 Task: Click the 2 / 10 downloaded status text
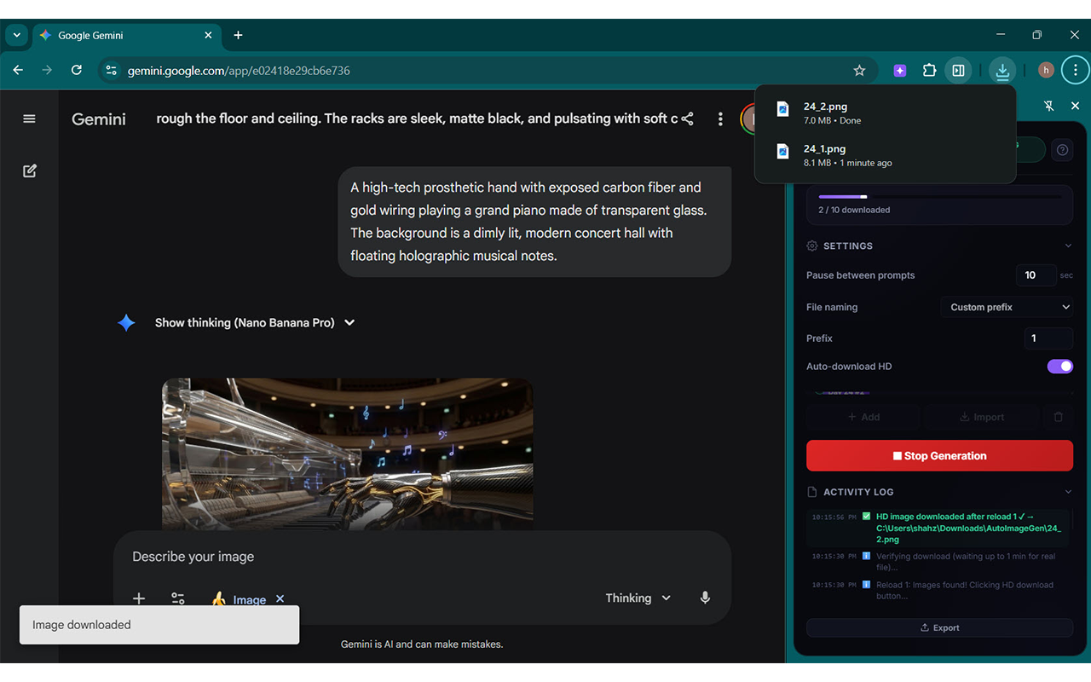pos(854,210)
